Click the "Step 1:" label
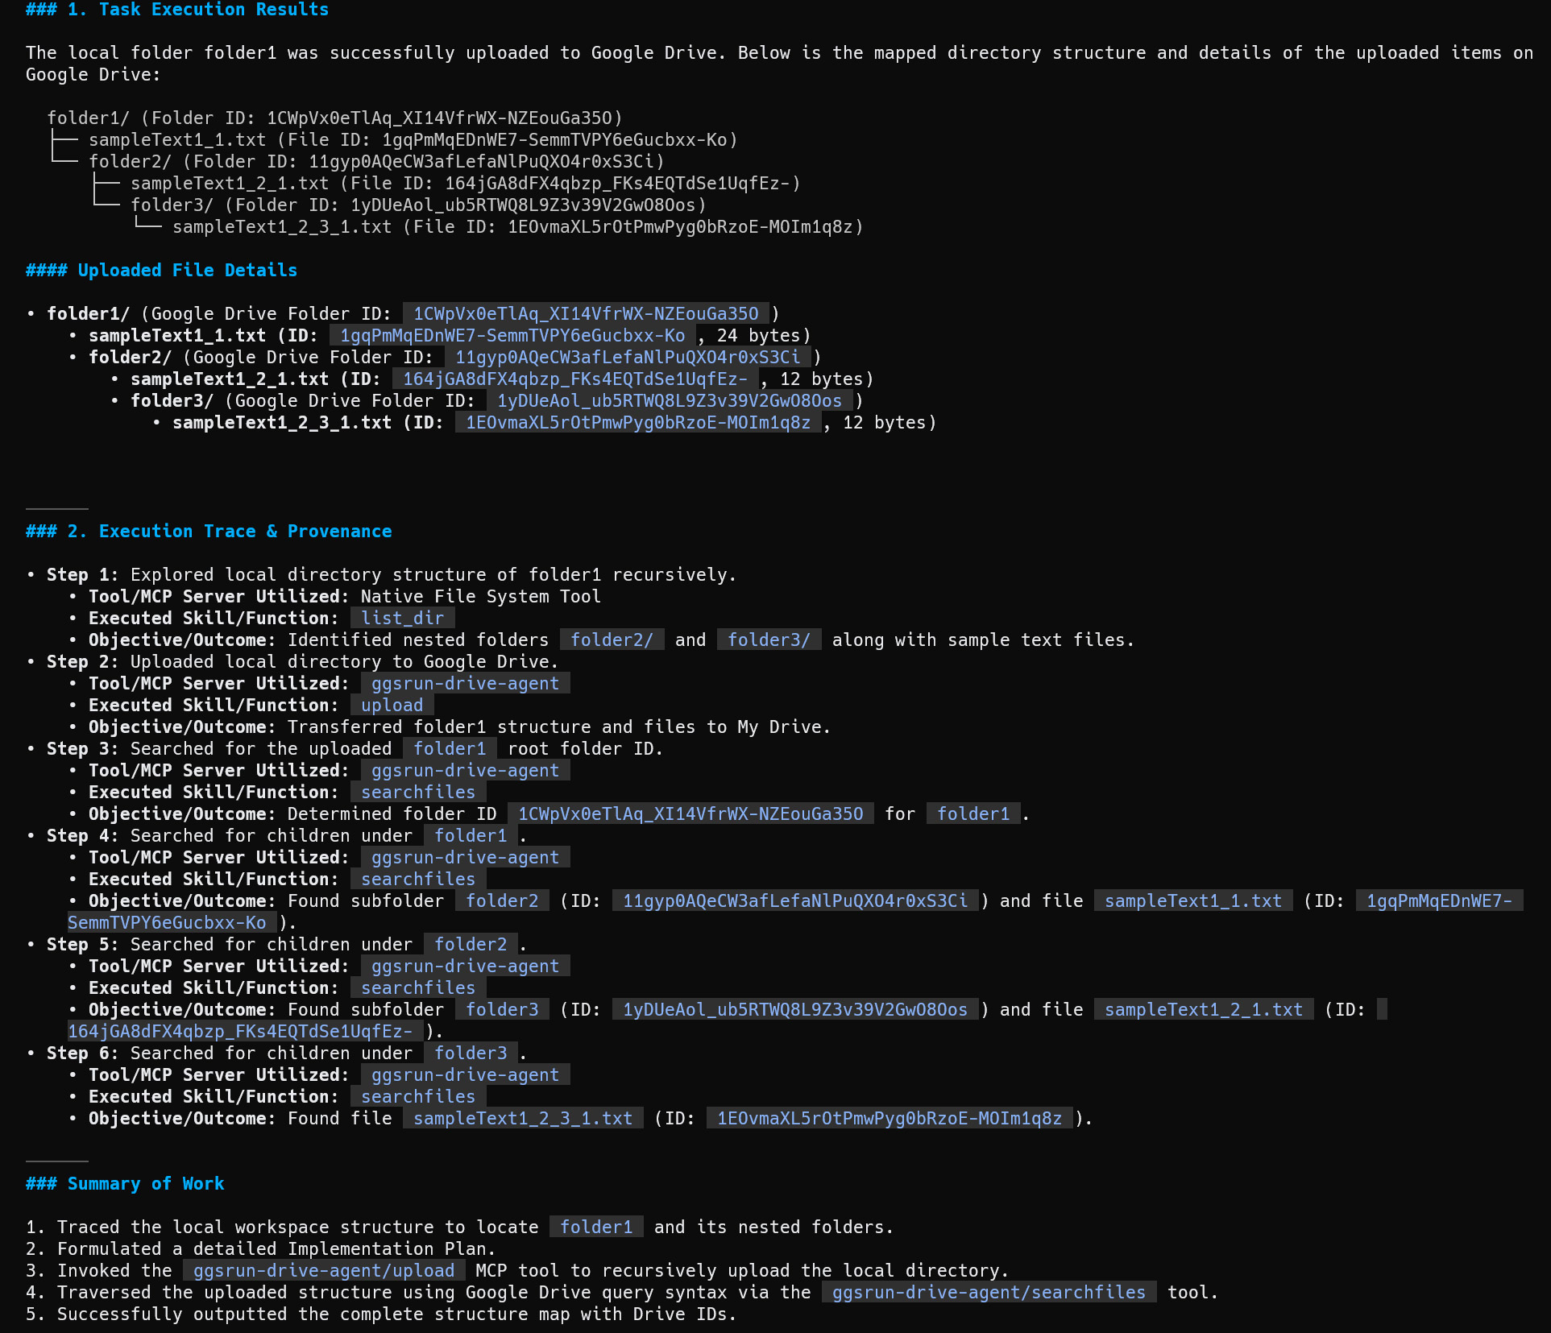The width and height of the screenshot is (1551, 1333). tap(83, 575)
